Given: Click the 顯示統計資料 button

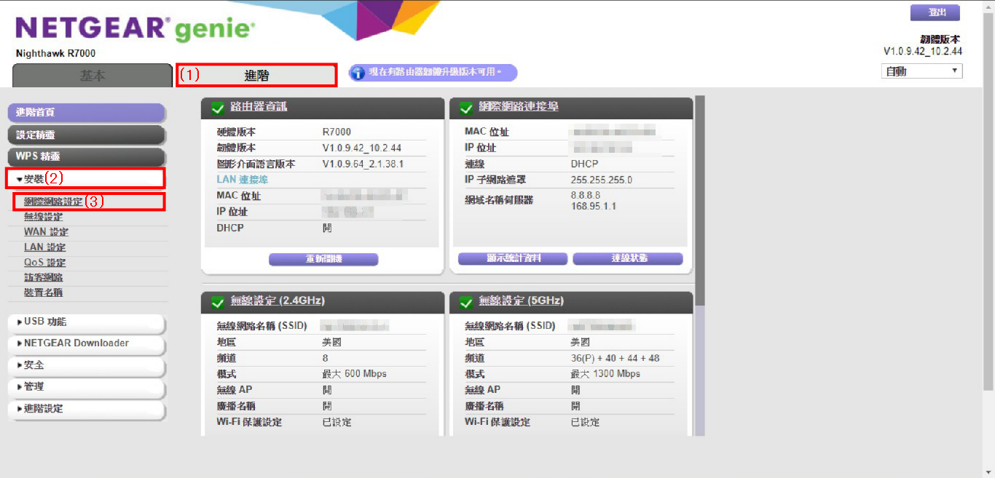Looking at the screenshot, I should (513, 258).
